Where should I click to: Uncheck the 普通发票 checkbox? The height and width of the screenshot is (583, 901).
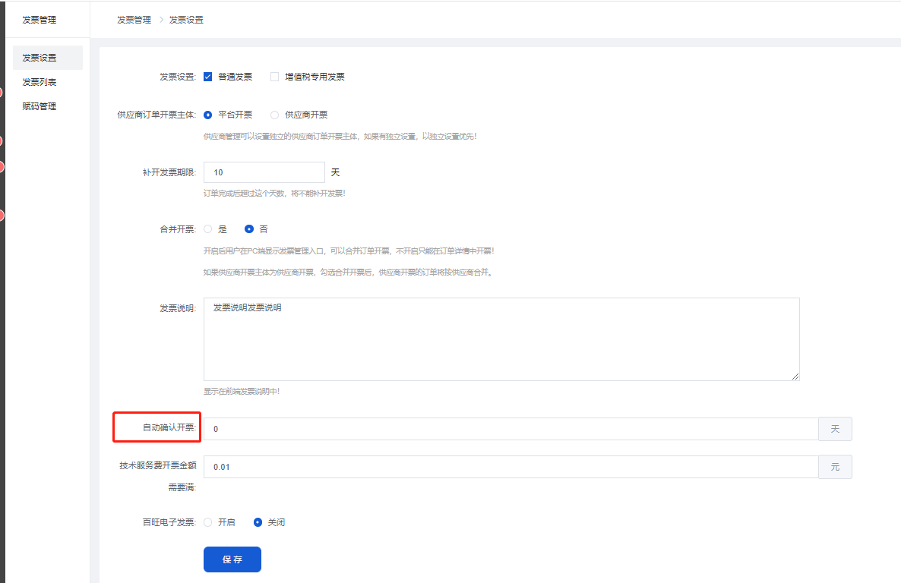(x=208, y=77)
